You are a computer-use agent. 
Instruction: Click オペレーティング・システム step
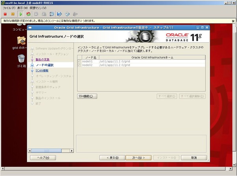pos(55,76)
